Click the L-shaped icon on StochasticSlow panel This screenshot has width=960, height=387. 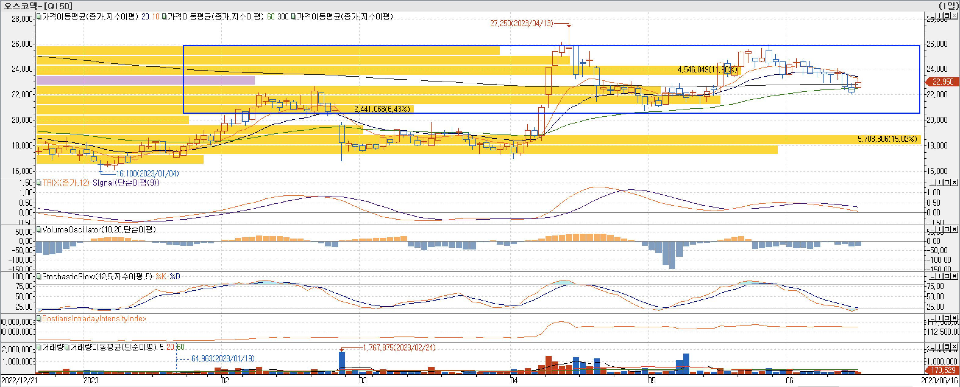pyautogui.click(x=933, y=276)
